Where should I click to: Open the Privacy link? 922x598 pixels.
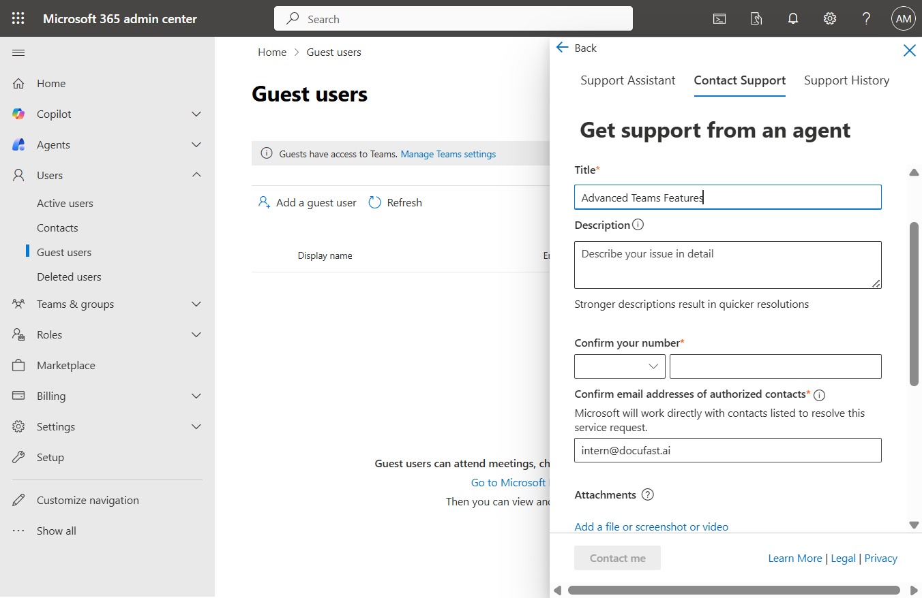881,558
